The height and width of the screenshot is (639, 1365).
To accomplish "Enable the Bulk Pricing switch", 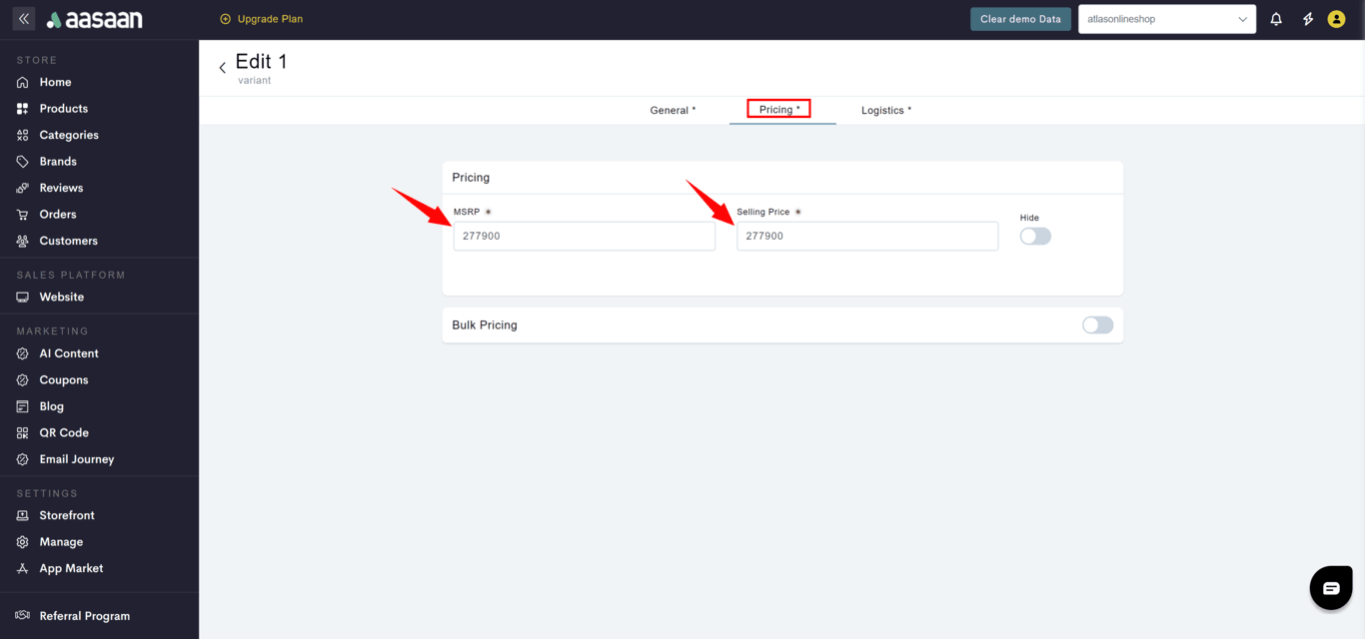I will [1097, 325].
